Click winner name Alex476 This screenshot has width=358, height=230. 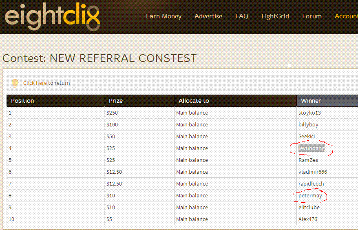pyautogui.click(x=308, y=219)
